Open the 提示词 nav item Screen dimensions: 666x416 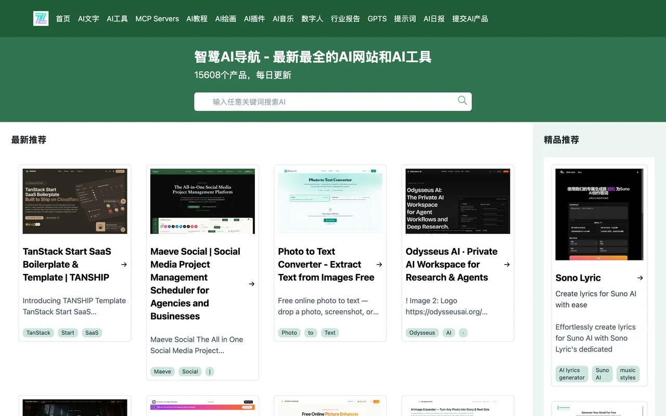(x=405, y=19)
